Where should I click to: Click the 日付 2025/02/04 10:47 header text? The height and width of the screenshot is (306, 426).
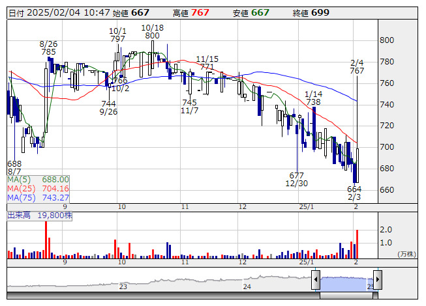pyautogui.click(x=59, y=13)
